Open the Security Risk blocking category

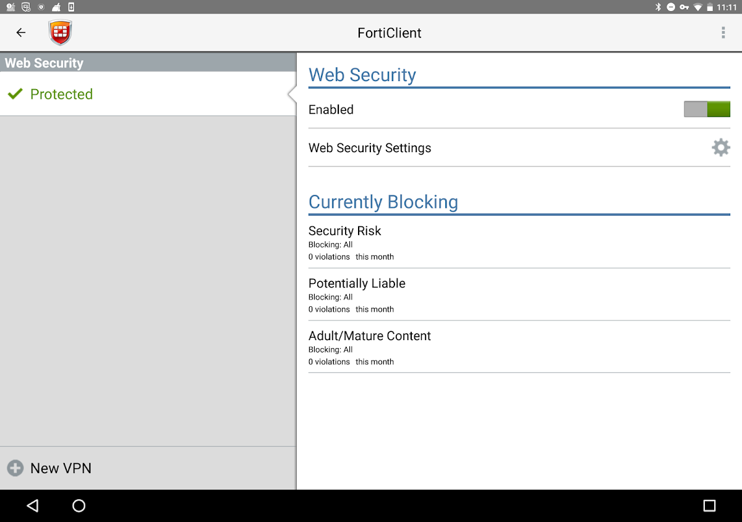519,242
